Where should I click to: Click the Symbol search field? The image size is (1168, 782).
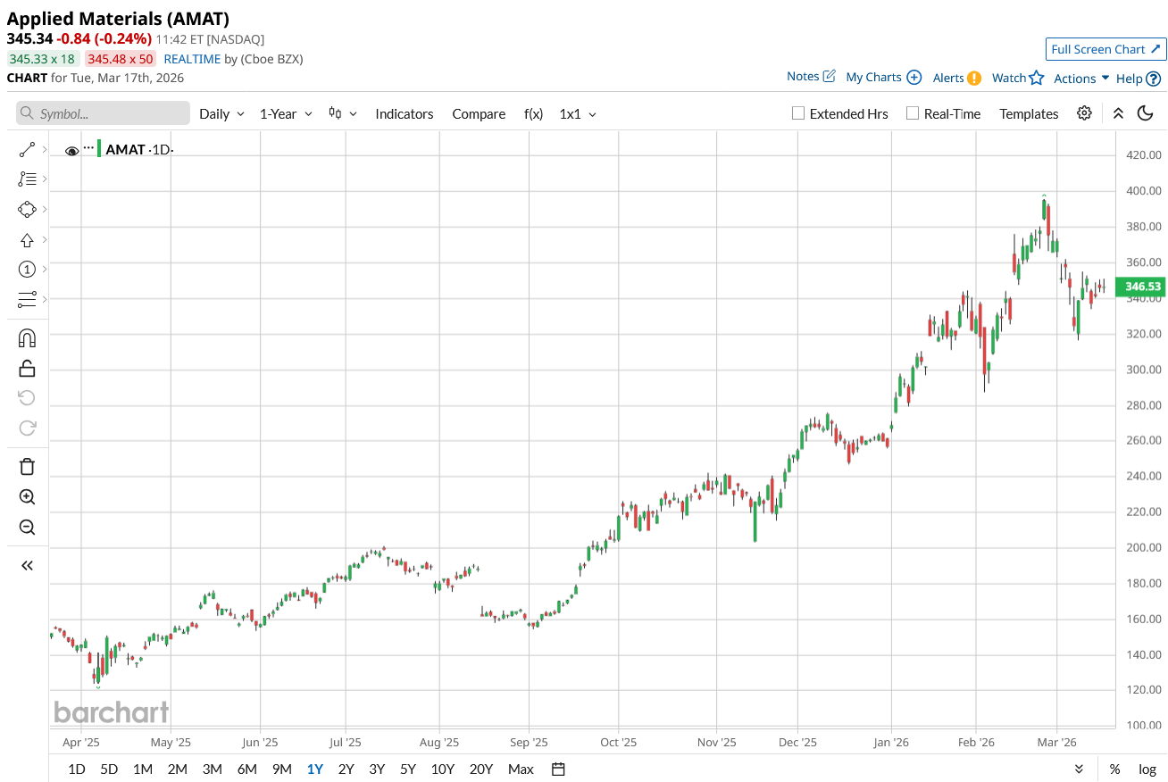[x=103, y=113]
